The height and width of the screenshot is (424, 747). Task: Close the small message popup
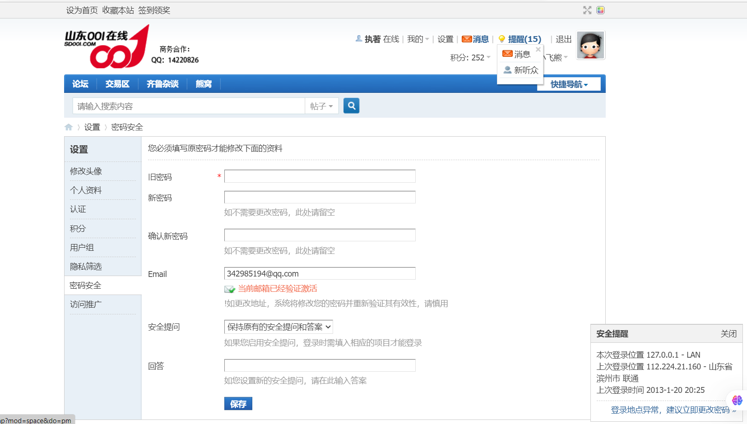(x=538, y=50)
